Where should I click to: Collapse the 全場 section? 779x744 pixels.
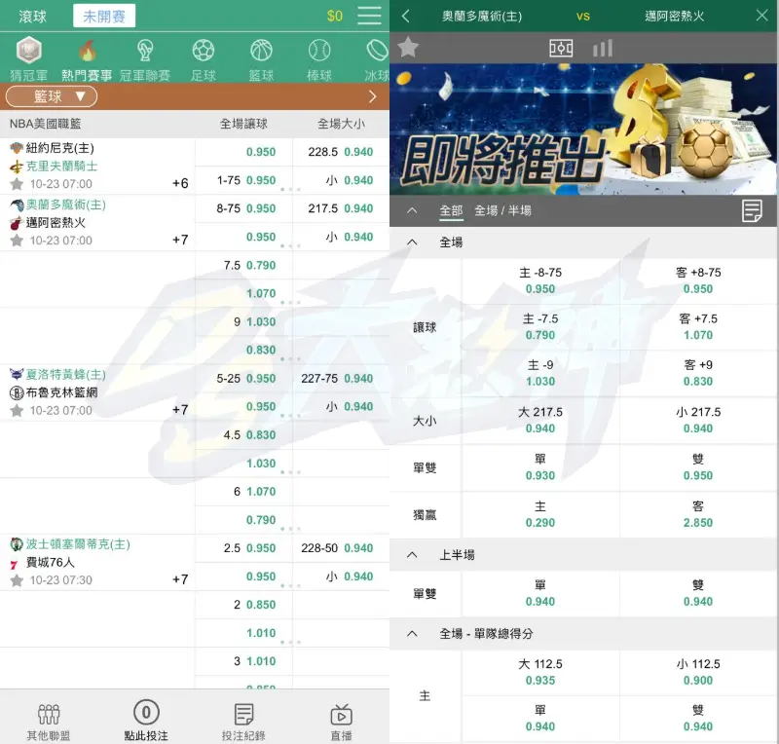tap(412, 242)
